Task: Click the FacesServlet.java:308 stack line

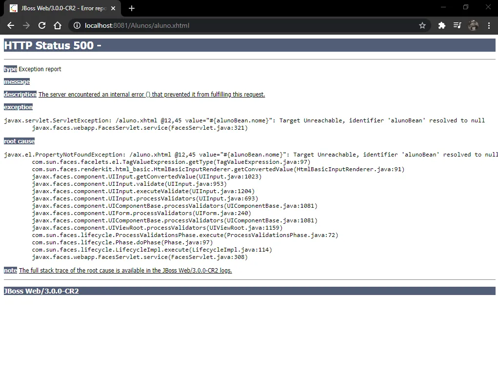Action: click(x=140, y=257)
